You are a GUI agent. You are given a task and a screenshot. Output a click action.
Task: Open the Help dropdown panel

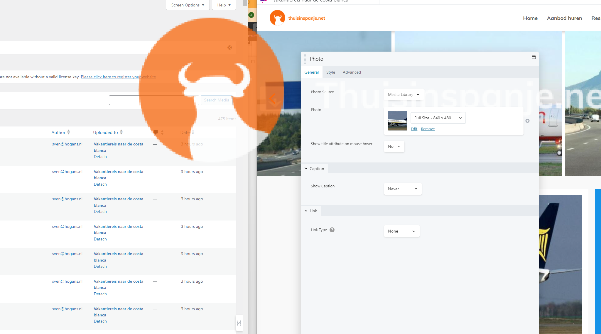pyautogui.click(x=224, y=5)
